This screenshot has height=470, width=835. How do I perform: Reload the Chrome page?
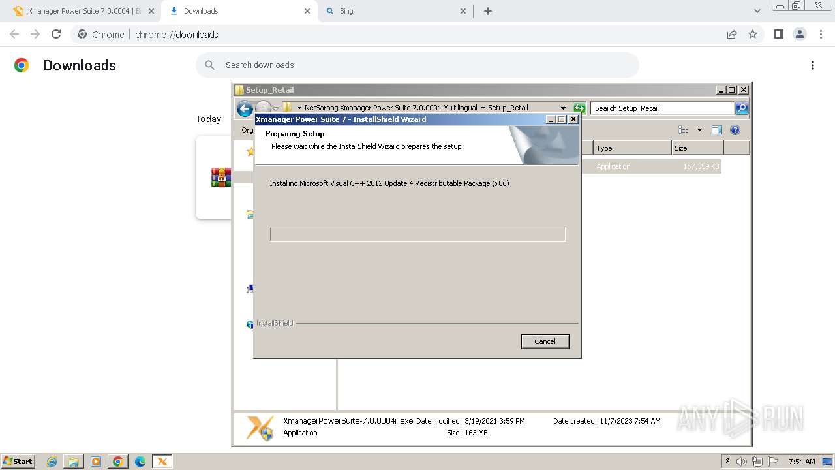coord(56,34)
